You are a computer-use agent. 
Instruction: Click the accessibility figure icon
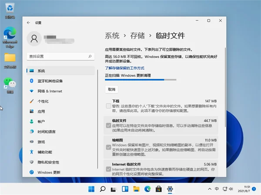31,152
